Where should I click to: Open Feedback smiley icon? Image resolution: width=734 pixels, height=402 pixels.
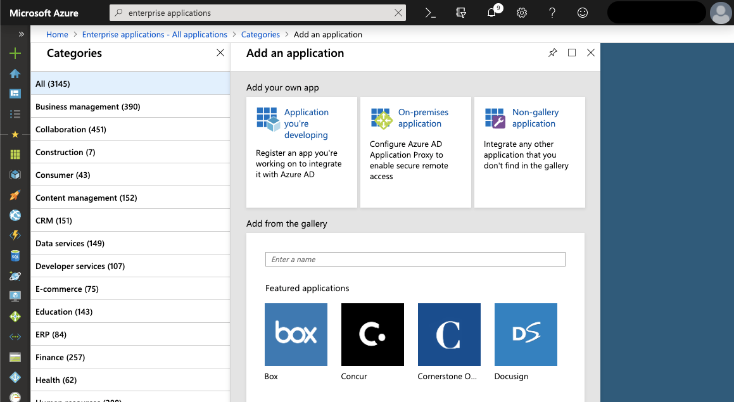coord(583,13)
